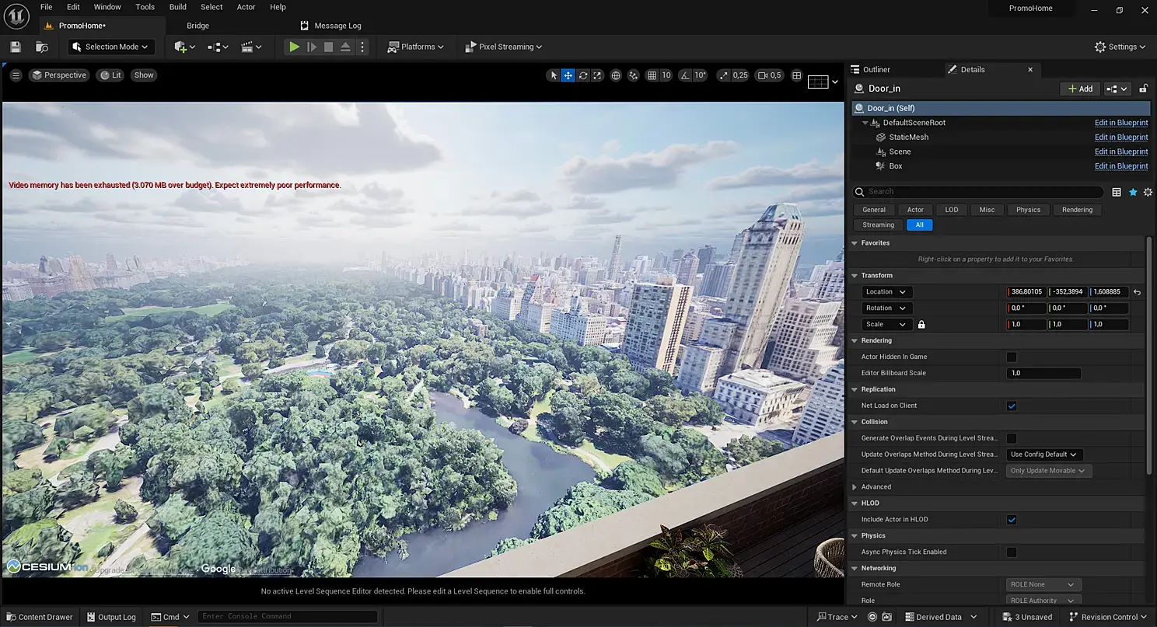Click the Unreal Engine logo
This screenshot has width=1157, height=627.
(16, 16)
